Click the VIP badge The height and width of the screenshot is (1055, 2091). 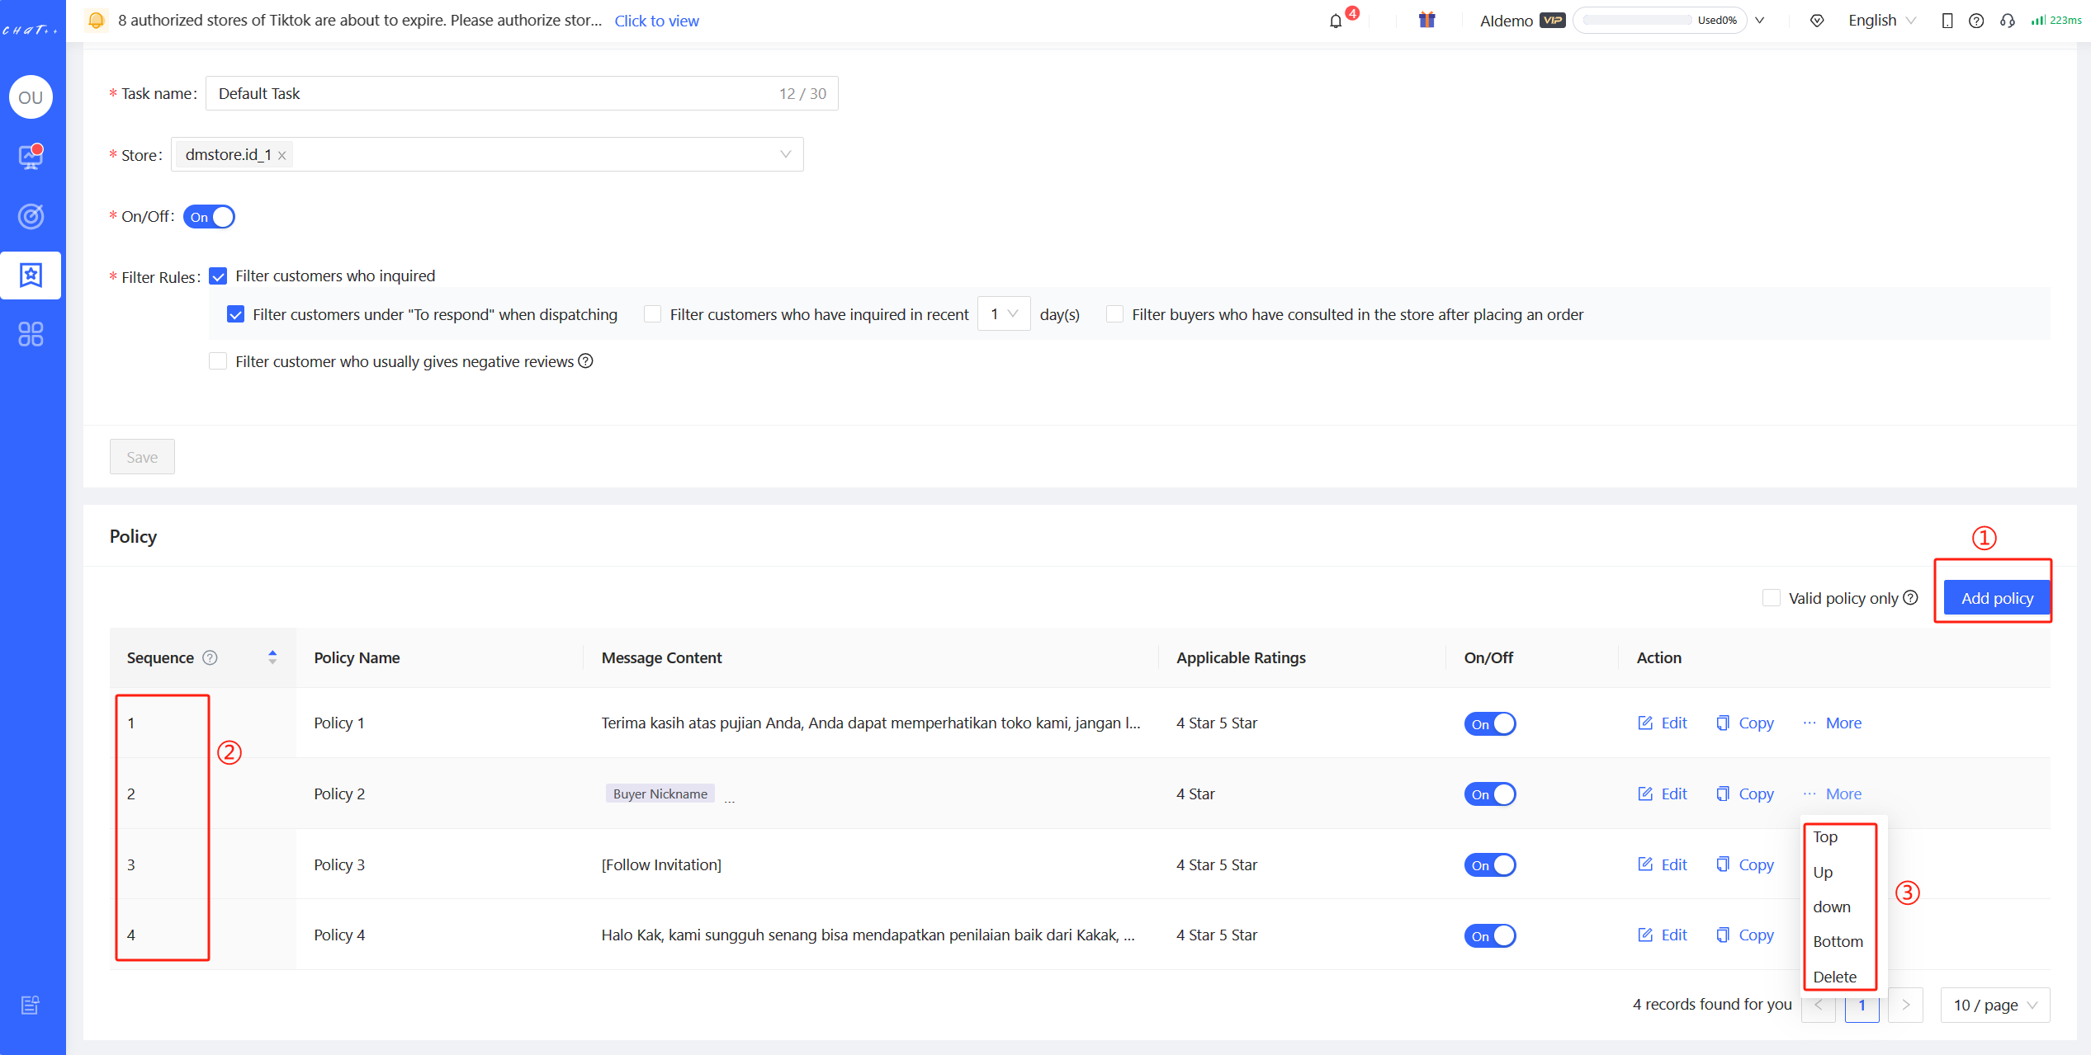1553,20
